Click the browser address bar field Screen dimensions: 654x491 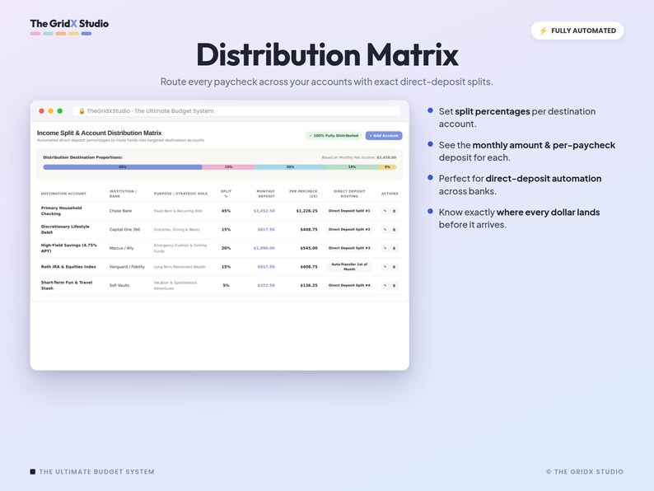(236, 111)
